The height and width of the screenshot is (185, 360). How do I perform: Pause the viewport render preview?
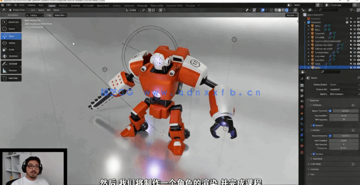pos(295,10)
